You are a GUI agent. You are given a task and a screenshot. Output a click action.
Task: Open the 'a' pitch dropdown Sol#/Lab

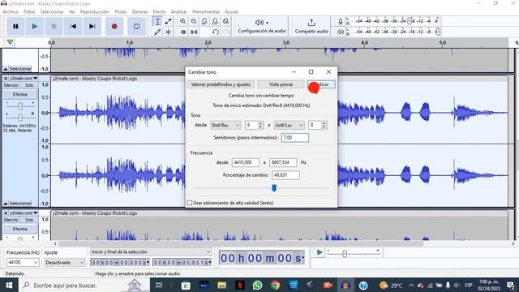tap(289, 125)
